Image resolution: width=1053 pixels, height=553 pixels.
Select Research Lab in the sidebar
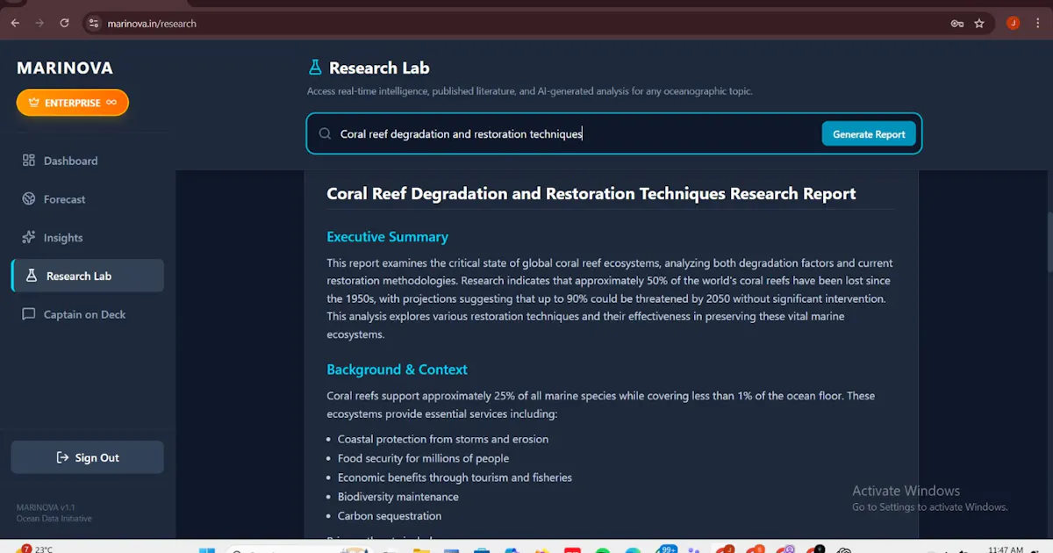point(88,276)
